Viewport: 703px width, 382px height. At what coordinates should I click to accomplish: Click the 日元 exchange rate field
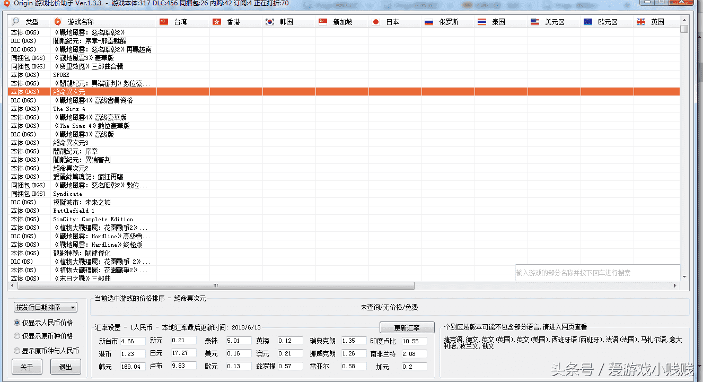(x=183, y=353)
